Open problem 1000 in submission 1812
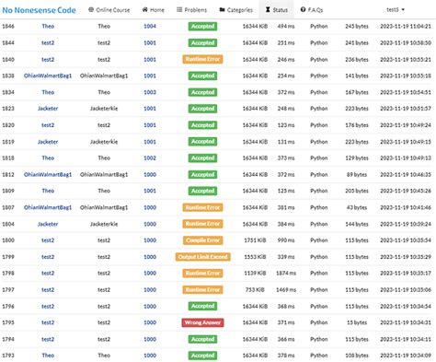The width and height of the screenshot is (436, 362). 150,175
